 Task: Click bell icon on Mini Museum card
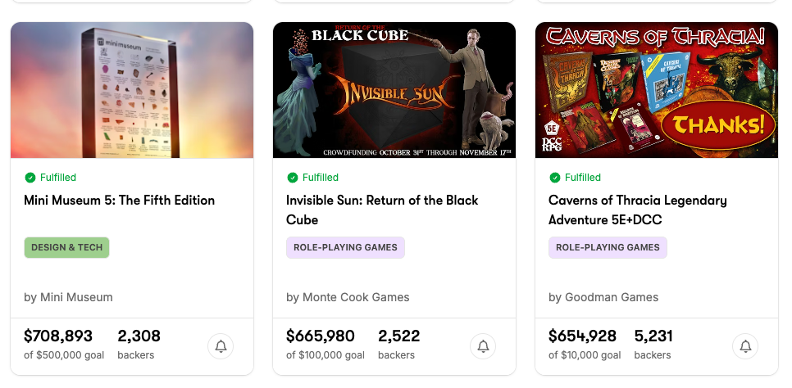tap(221, 346)
